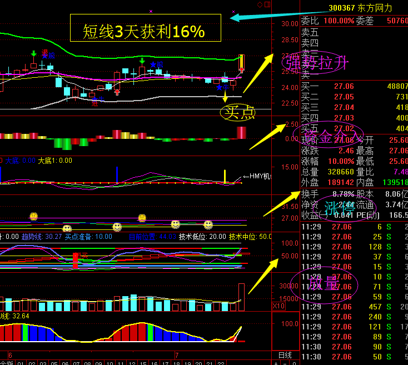Click the 流通 3.74亿 value

pyautogui.click(x=396, y=205)
